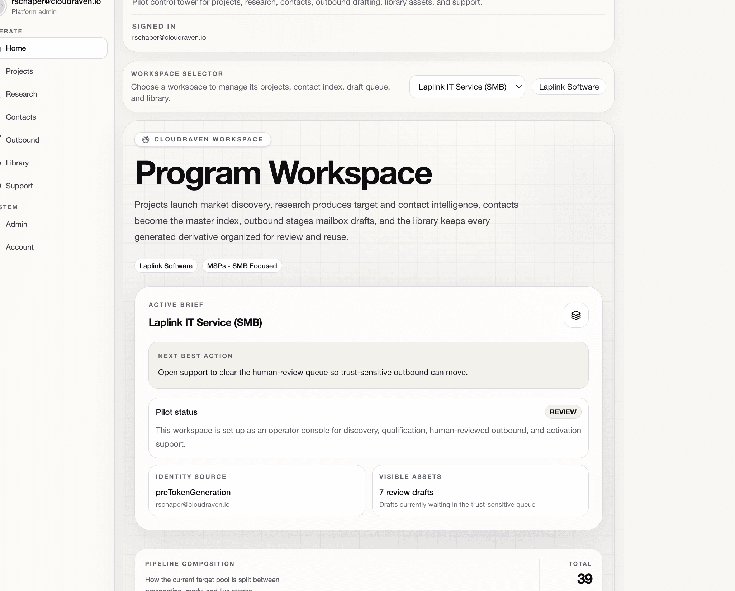Click the Laplink Software button beside the selector
This screenshot has height=591, width=735.
569,87
